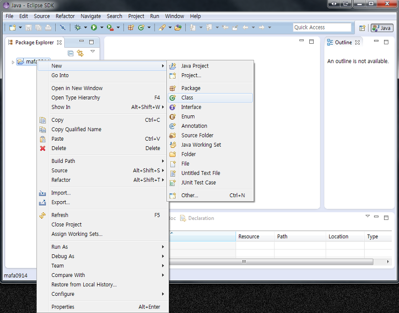Expand the Run As submenu

[x=103, y=247]
